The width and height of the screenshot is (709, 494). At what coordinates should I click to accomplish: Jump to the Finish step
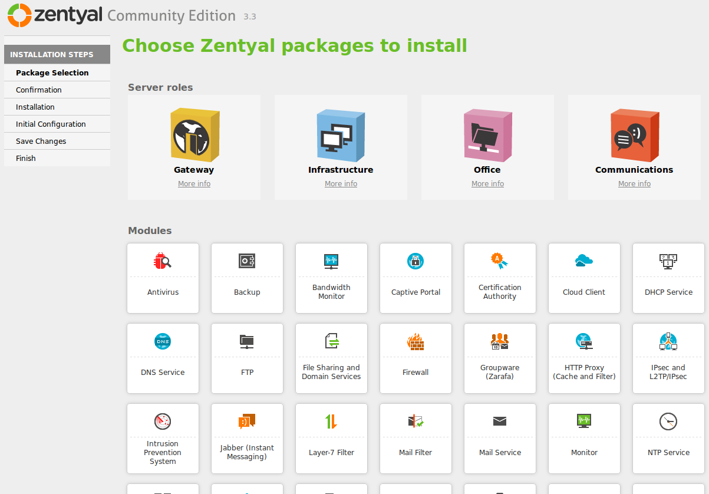click(x=57, y=158)
